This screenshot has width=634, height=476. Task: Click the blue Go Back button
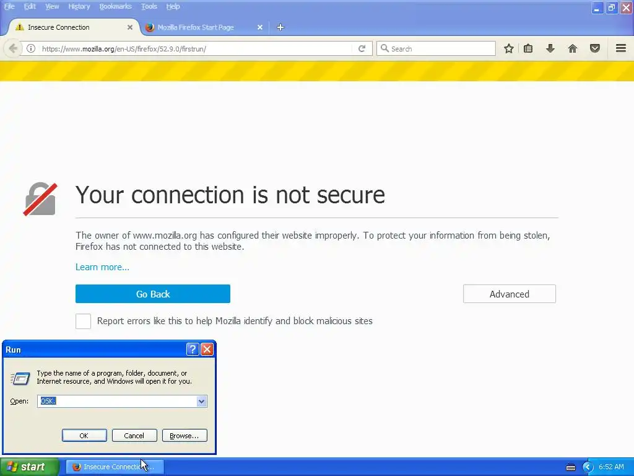(153, 294)
